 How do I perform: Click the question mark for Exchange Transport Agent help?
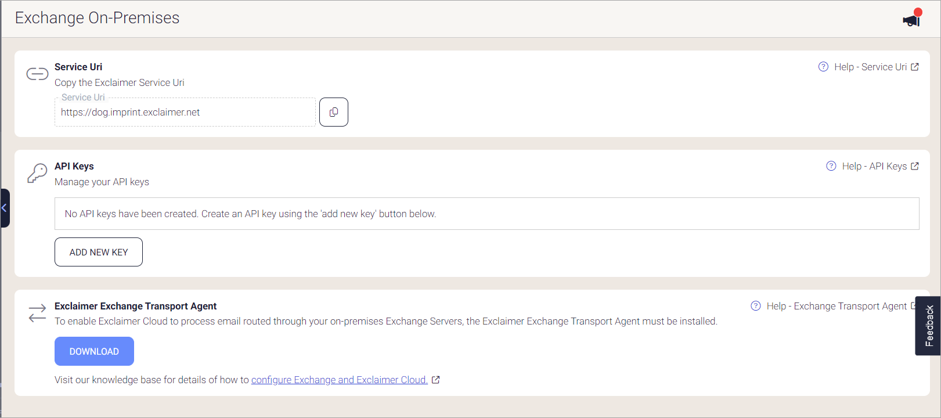click(755, 306)
